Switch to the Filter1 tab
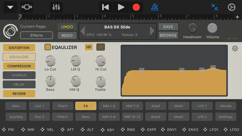Image resolution: width=242 pixels, height=136 pixels. (63, 106)
